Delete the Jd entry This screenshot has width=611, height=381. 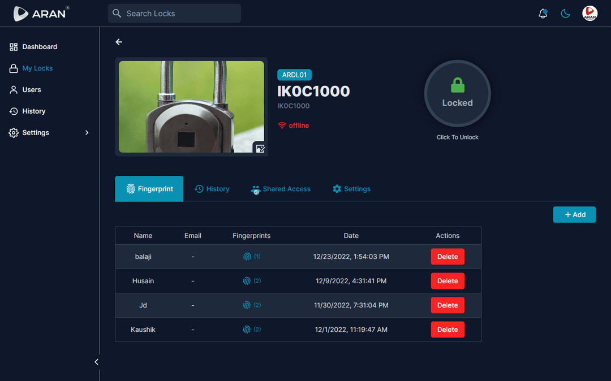pyautogui.click(x=448, y=305)
